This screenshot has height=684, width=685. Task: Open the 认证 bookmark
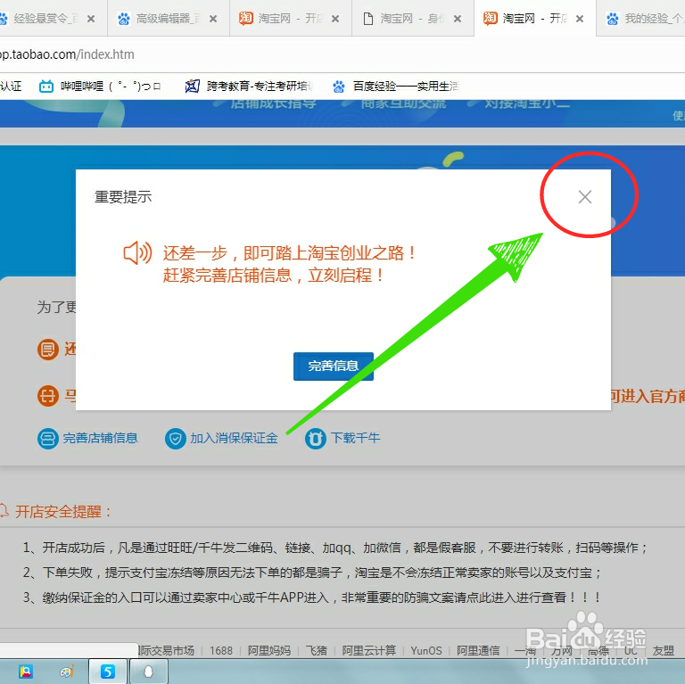pos(11,86)
